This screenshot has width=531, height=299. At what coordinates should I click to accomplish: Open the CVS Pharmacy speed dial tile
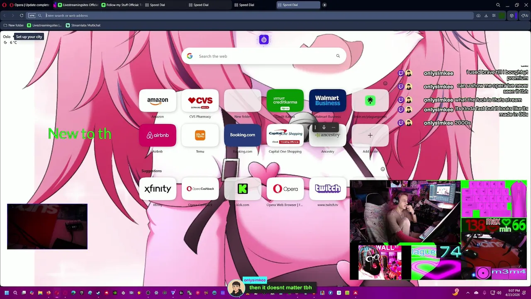coord(200,100)
